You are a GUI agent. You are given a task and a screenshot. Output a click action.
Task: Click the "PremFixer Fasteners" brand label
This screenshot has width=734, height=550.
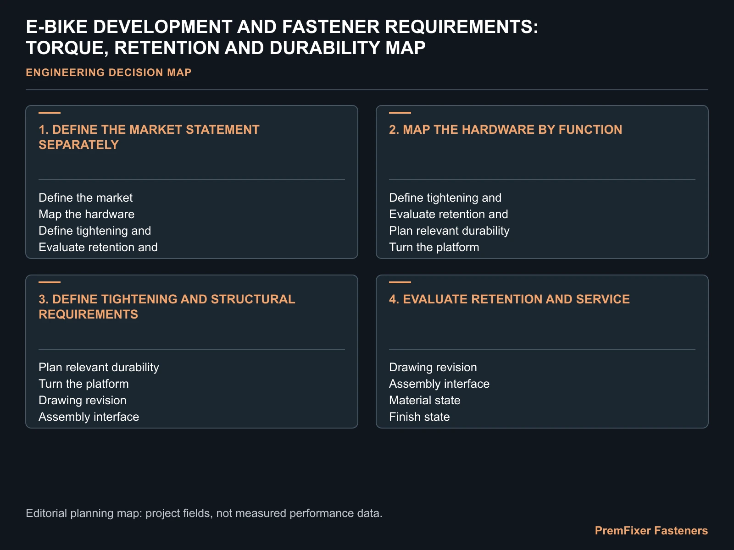tap(651, 531)
